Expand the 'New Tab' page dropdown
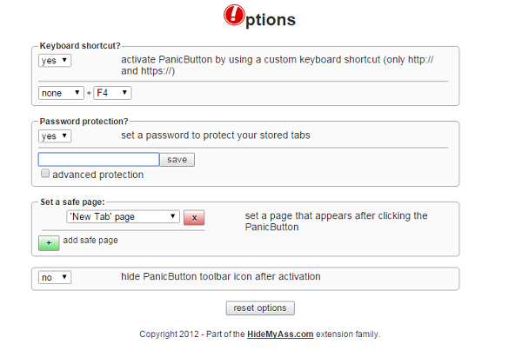The image size is (522, 364). pyautogui.click(x=123, y=217)
